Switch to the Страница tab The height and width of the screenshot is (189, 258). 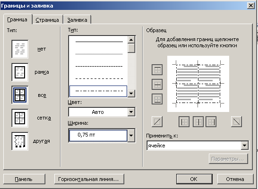(x=47, y=20)
